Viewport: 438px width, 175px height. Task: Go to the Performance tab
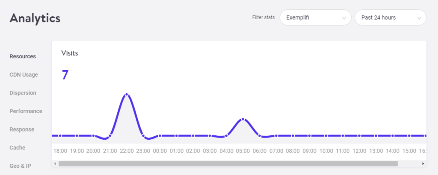click(26, 111)
